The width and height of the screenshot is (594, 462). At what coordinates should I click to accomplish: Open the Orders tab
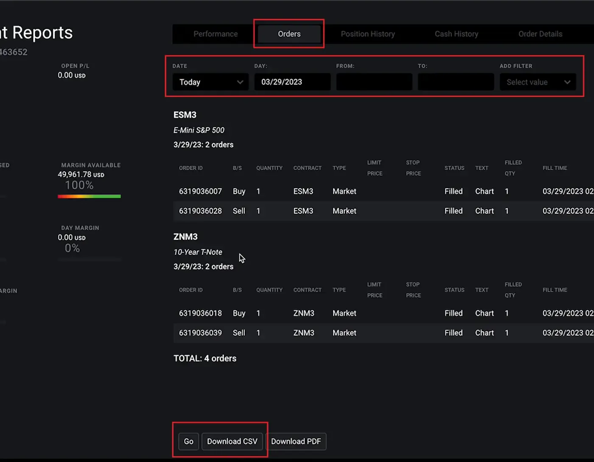pyautogui.click(x=289, y=34)
